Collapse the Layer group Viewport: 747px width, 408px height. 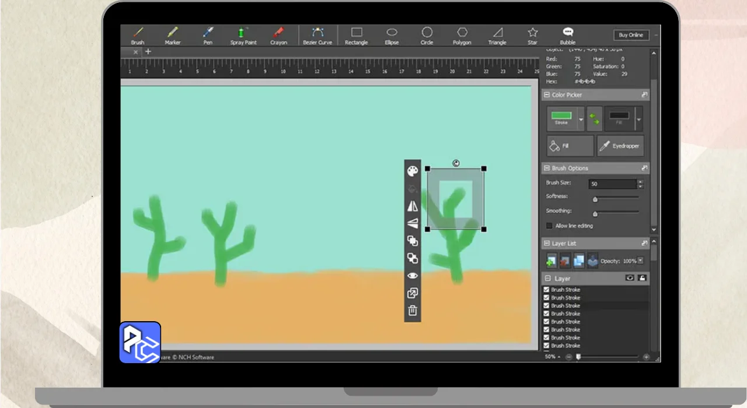(547, 279)
